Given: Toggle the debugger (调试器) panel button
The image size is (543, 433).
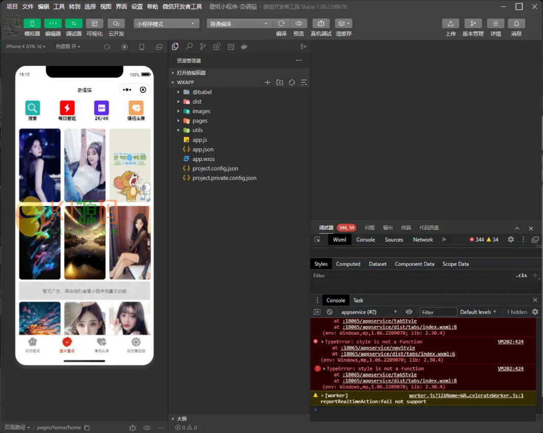Looking at the screenshot, I should click(x=73, y=23).
